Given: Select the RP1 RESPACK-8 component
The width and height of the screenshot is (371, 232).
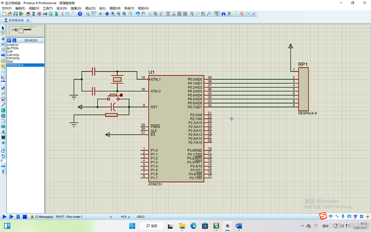Looking at the screenshot, I should (303, 89).
